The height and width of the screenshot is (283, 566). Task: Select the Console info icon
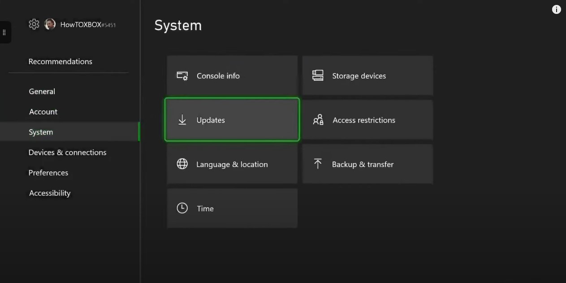(x=182, y=75)
